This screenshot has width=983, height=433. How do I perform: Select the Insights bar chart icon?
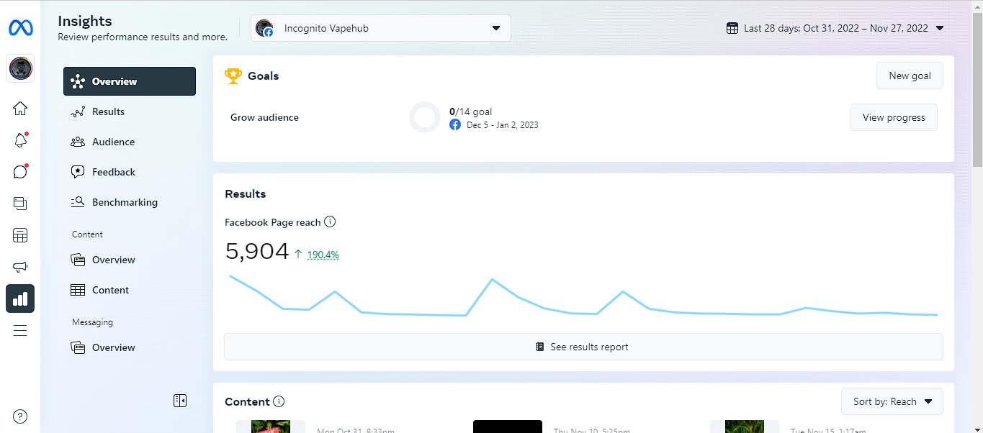(x=20, y=298)
